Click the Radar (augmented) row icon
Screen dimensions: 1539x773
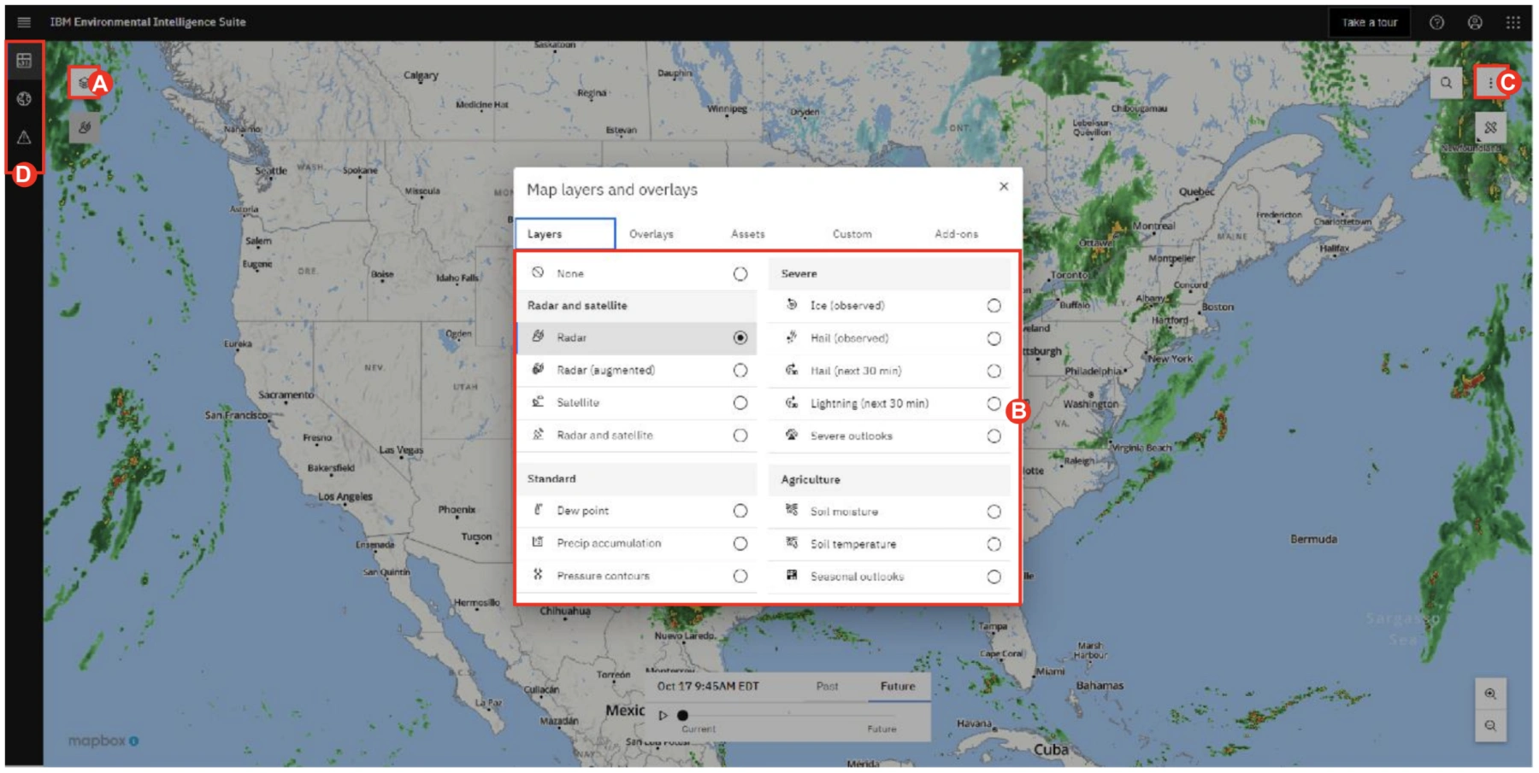tap(538, 369)
